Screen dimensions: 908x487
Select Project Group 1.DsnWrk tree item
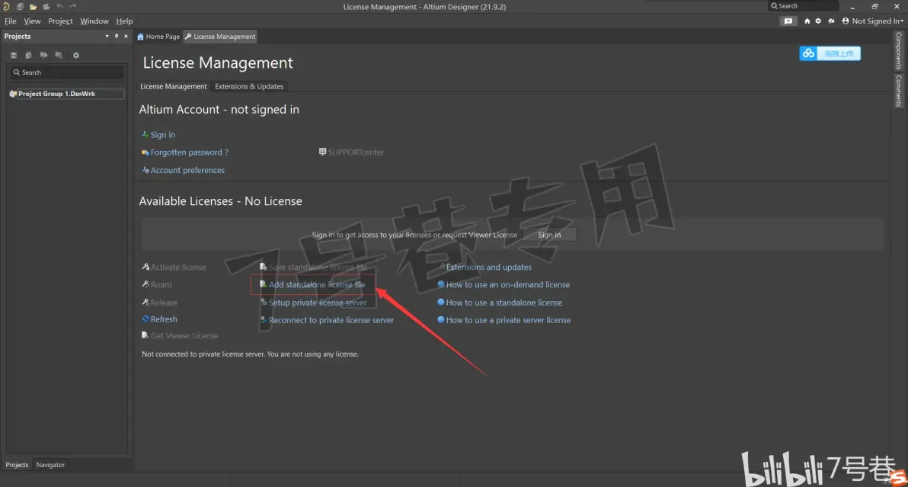56,94
